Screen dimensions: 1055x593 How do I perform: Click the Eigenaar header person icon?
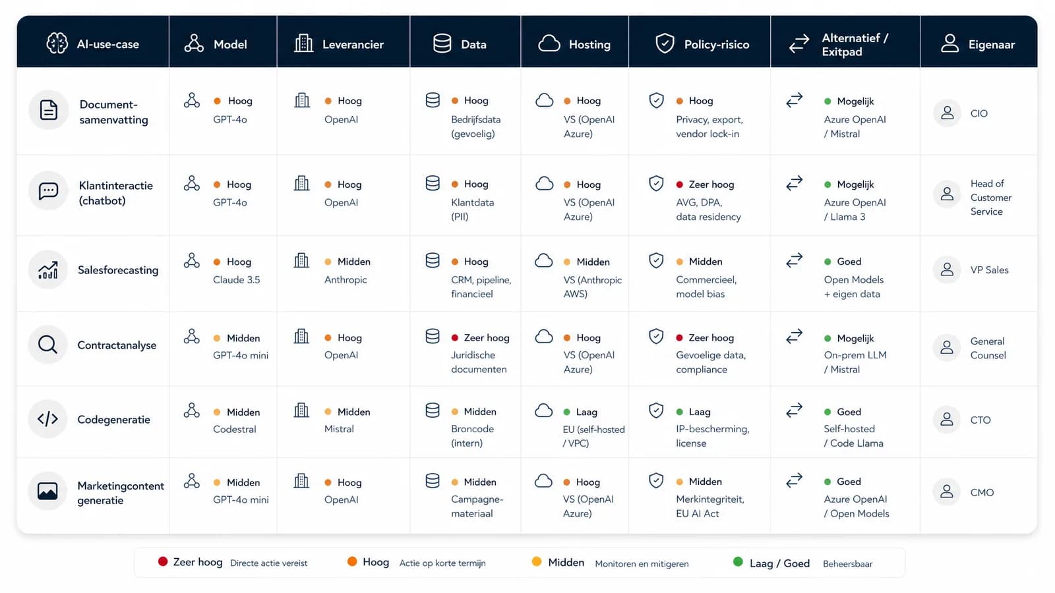(950, 43)
